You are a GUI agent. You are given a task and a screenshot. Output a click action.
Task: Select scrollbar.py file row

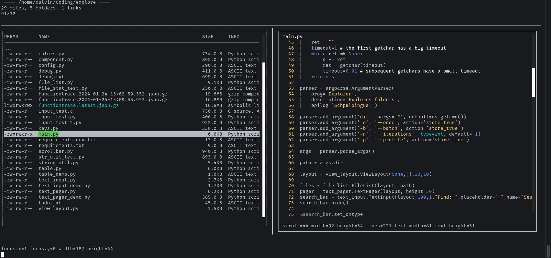click(x=132, y=151)
